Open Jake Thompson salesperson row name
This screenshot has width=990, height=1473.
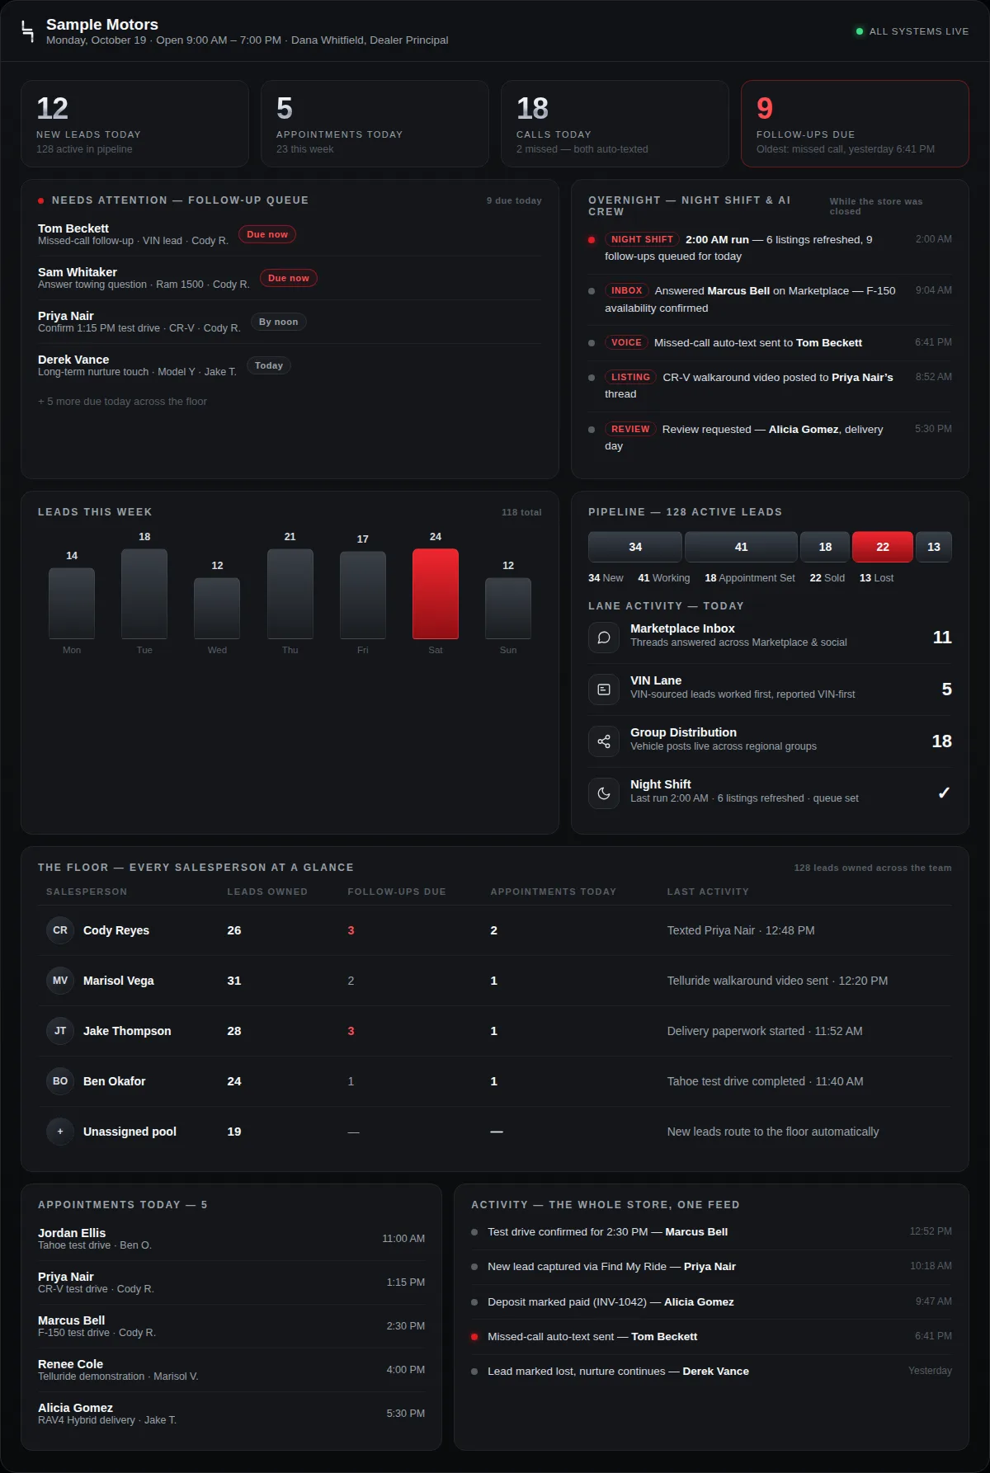pos(127,1031)
